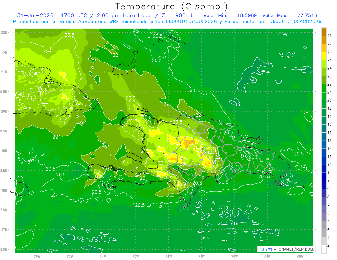
Task: Click the green colorbar swatch between 19 and 20
Action: point(324,104)
